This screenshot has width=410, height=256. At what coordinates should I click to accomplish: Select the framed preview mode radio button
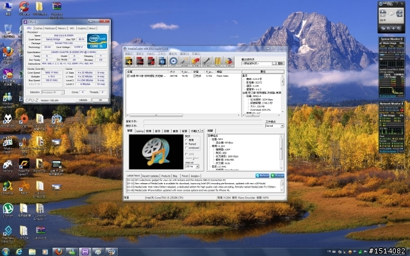(186, 144)
